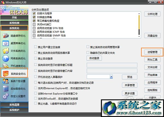Check 当关闭Internet Explorer时自动清空临时文件
Screen dimensions: 164x117
(x=36, y=88)
